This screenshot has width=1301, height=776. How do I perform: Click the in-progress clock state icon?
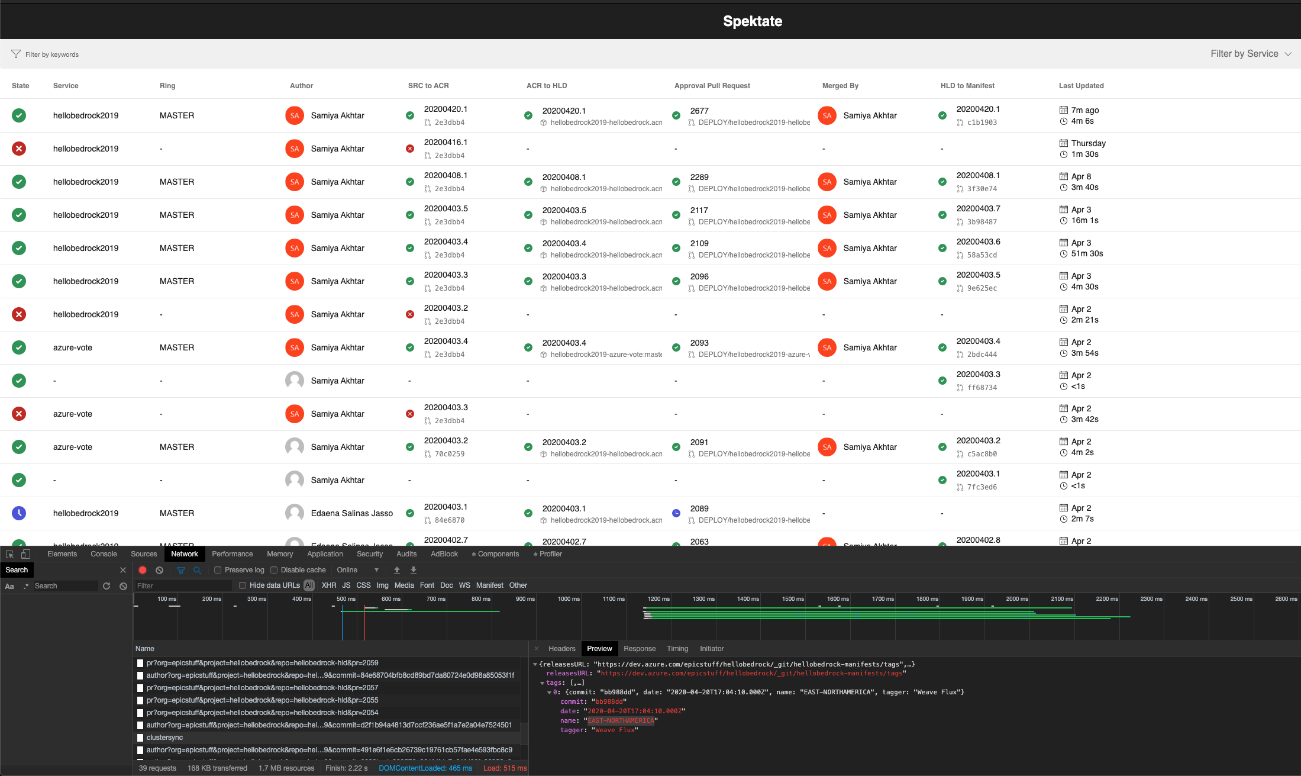click(x=19, y=513)
